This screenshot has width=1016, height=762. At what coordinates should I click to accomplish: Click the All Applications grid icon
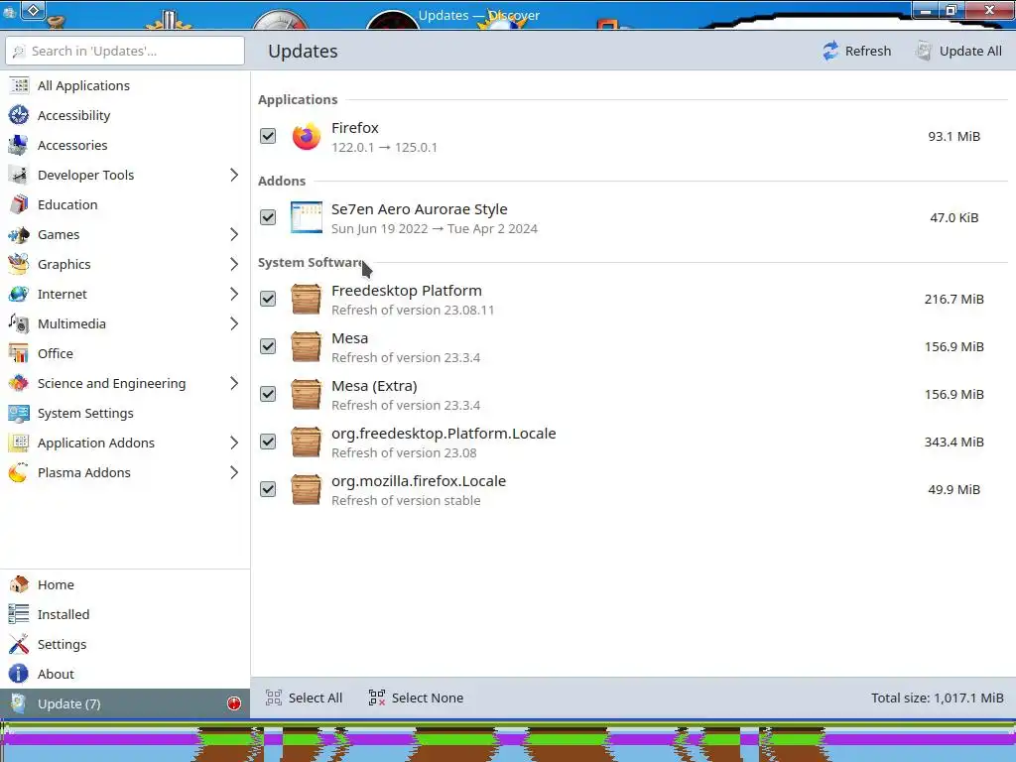coord(19,85)
